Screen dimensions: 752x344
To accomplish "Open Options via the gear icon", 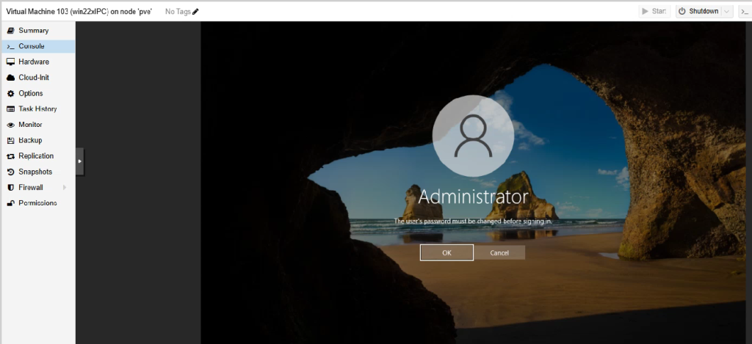I will (x=10, y=94).
